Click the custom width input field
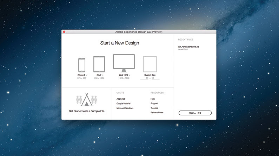The height and width of the screenshot is (156, 279). [x=145, y=78]
